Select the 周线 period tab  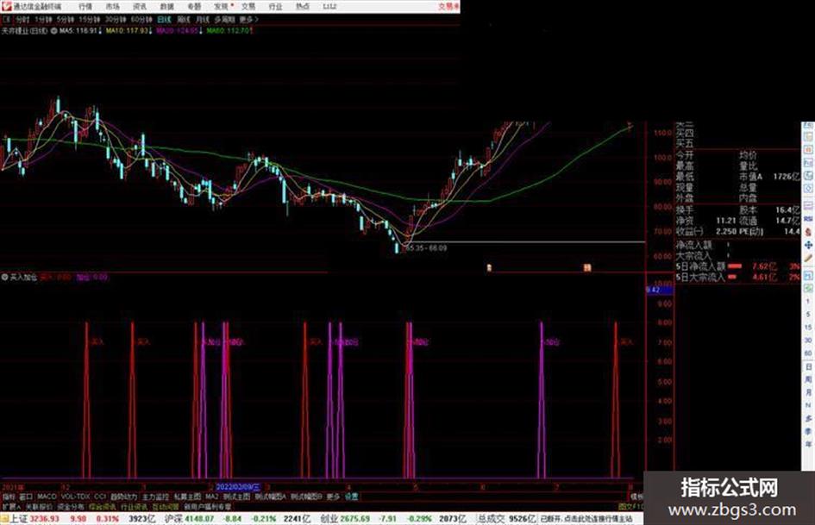click(184, 19)
